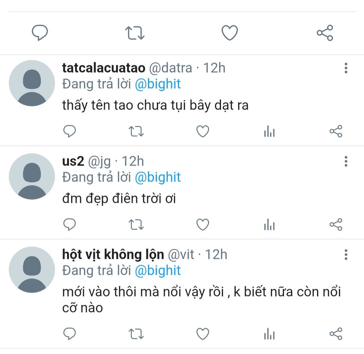364x354 pixels.
Task: Expand options for hột vịt không lộn's tweet
Action: pyautogui.click(x=346, y=255)
